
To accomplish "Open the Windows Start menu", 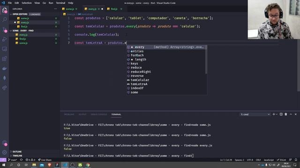I will click(4, 165).
